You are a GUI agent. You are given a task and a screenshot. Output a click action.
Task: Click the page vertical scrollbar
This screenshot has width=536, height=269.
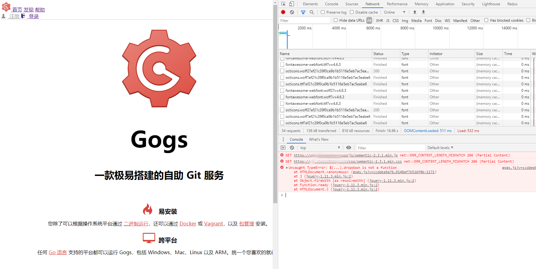[x=275, y=105]
